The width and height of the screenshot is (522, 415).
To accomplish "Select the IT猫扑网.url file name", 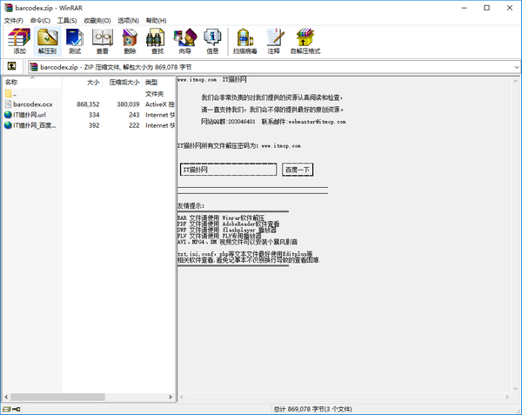I will pyautogui.click(x=30, y=115).
